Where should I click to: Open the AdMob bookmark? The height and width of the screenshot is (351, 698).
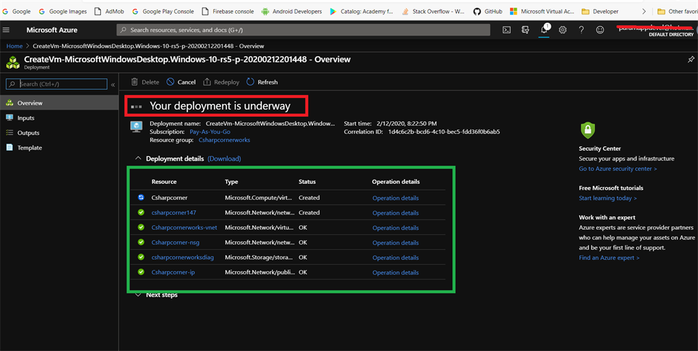point(110,12)
